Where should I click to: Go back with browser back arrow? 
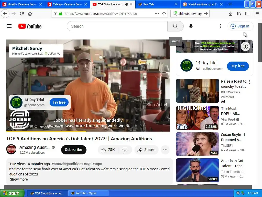(x=5, y=14)
